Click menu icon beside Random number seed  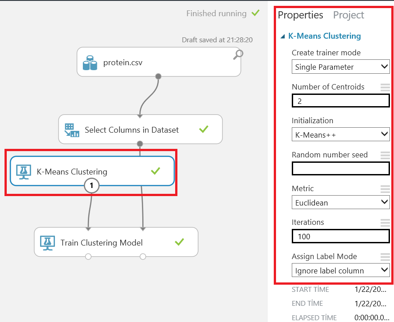(385, 155)
